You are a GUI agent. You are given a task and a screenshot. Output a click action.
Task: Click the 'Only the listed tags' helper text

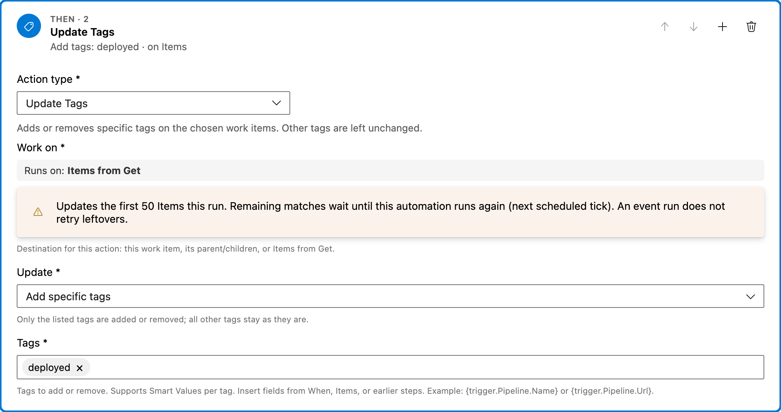click(x=163, y=319)
